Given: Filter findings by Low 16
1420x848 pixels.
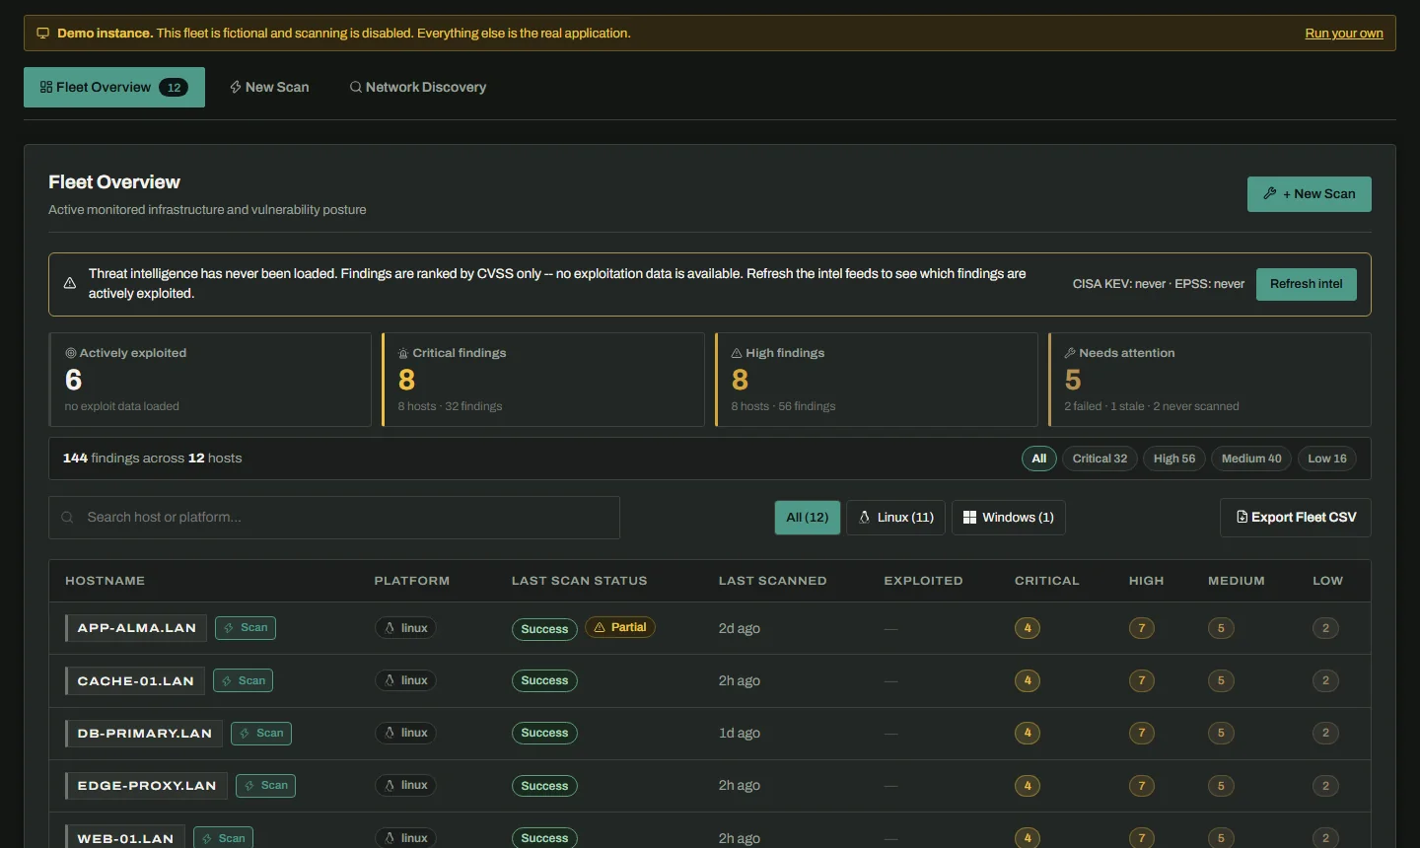Looking at the screenshot, I should pyautogui.click(x=1326, y=459).
